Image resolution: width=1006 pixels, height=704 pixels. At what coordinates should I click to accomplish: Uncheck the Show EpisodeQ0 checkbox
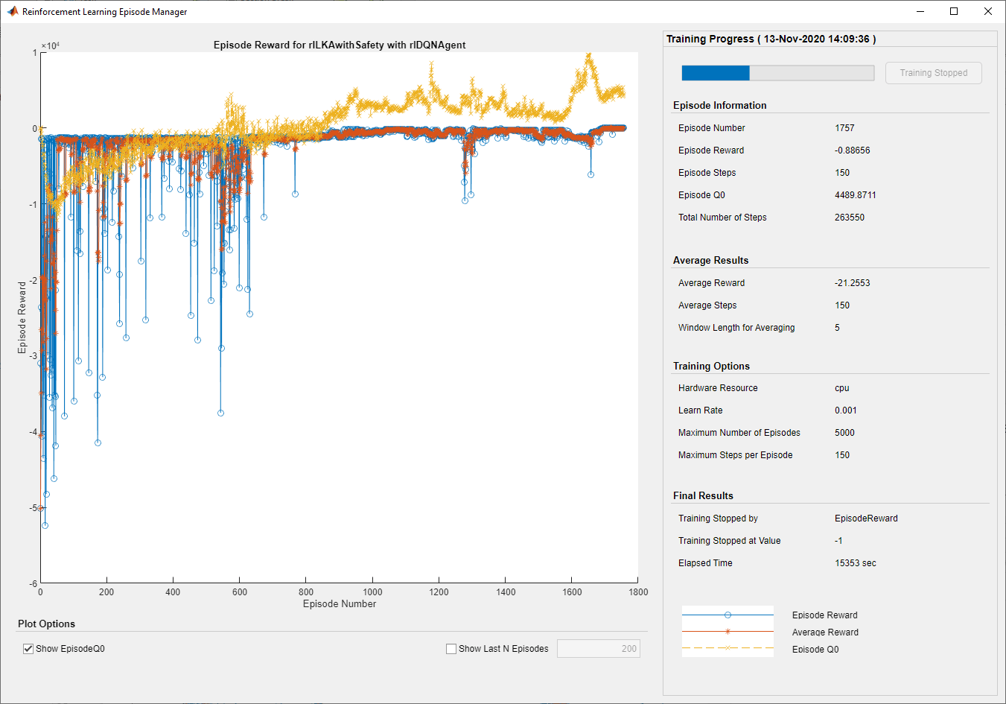(x=28, y=649)
